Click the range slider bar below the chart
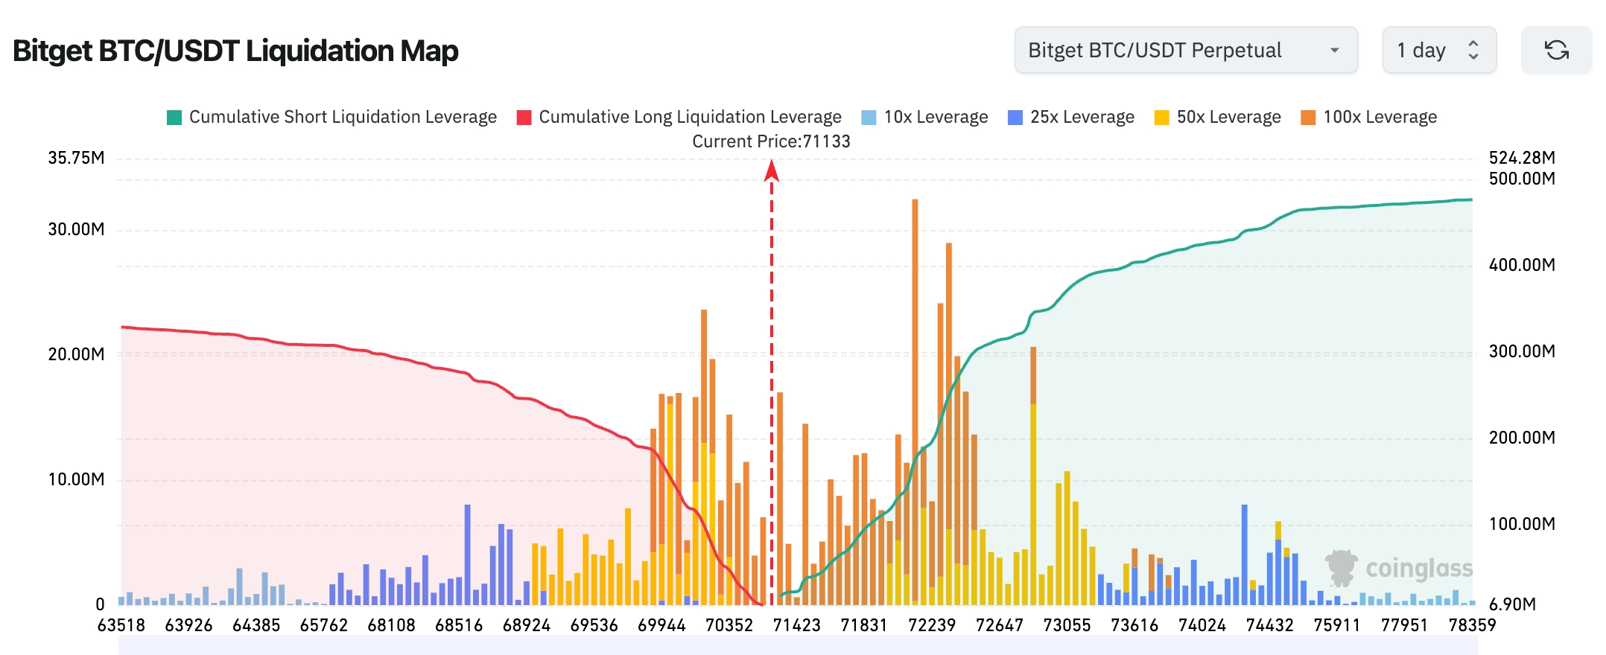This screenshot has width=1606, height=655. (797, 645)
